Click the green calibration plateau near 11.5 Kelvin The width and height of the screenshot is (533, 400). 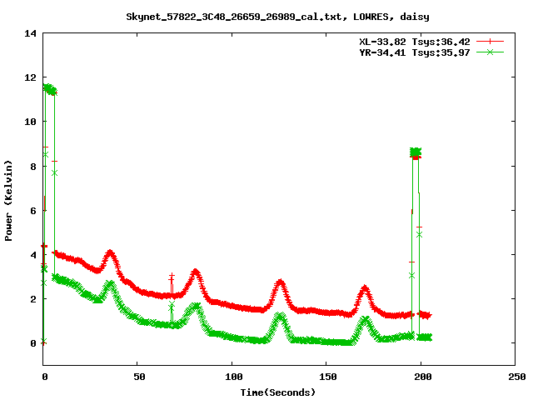50,90
